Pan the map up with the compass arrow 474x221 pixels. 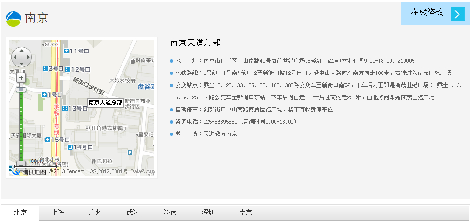(x=21, y=51)
